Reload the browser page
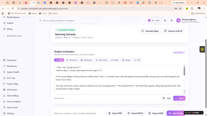Screen dimensions: 207x116 tap(13, 8)
